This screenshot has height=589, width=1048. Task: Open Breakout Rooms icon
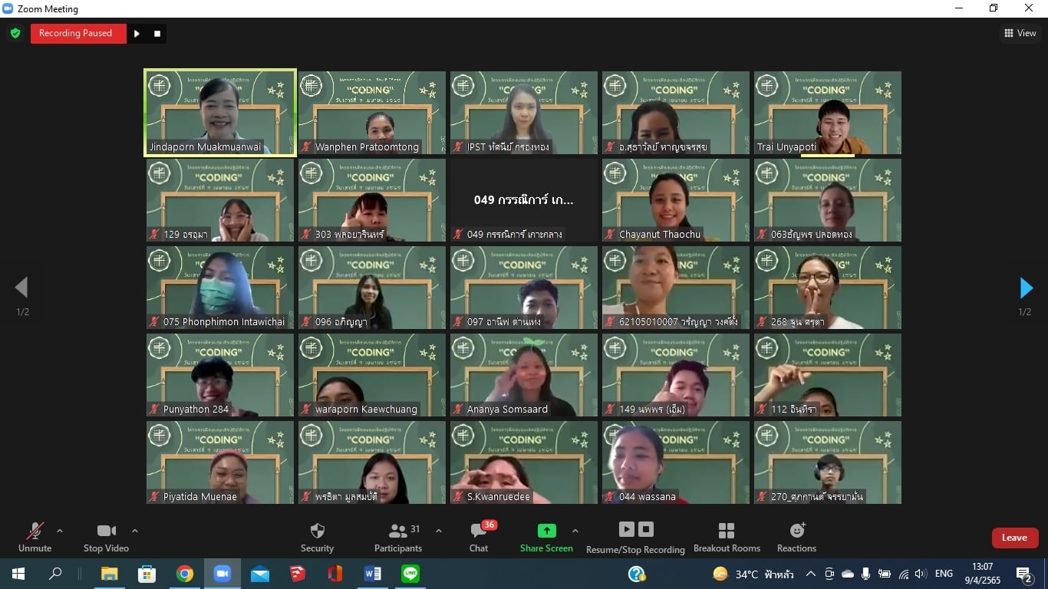[x=727, y=531]
